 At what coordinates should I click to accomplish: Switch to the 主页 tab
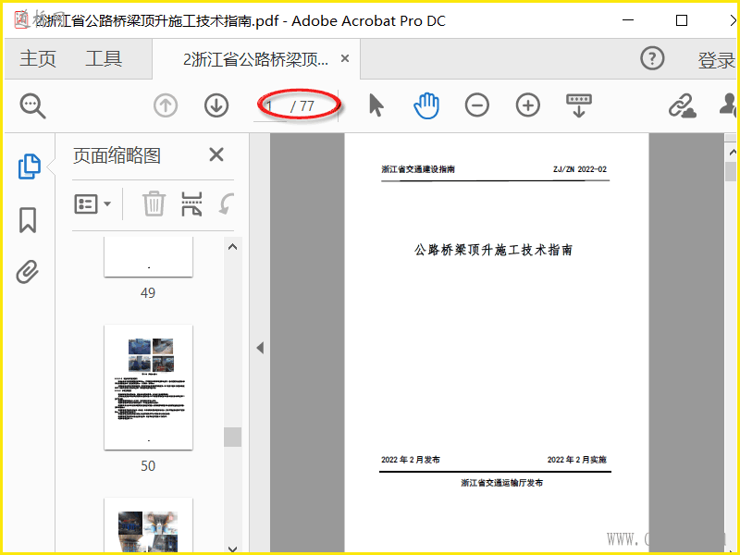click(x=38, y=59)
